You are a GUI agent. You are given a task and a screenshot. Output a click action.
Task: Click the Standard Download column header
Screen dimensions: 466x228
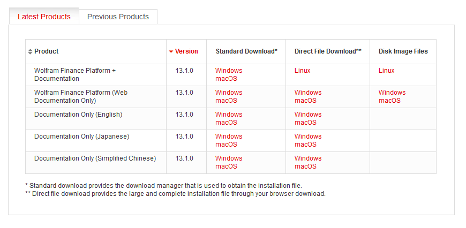[x=246, y=51]
